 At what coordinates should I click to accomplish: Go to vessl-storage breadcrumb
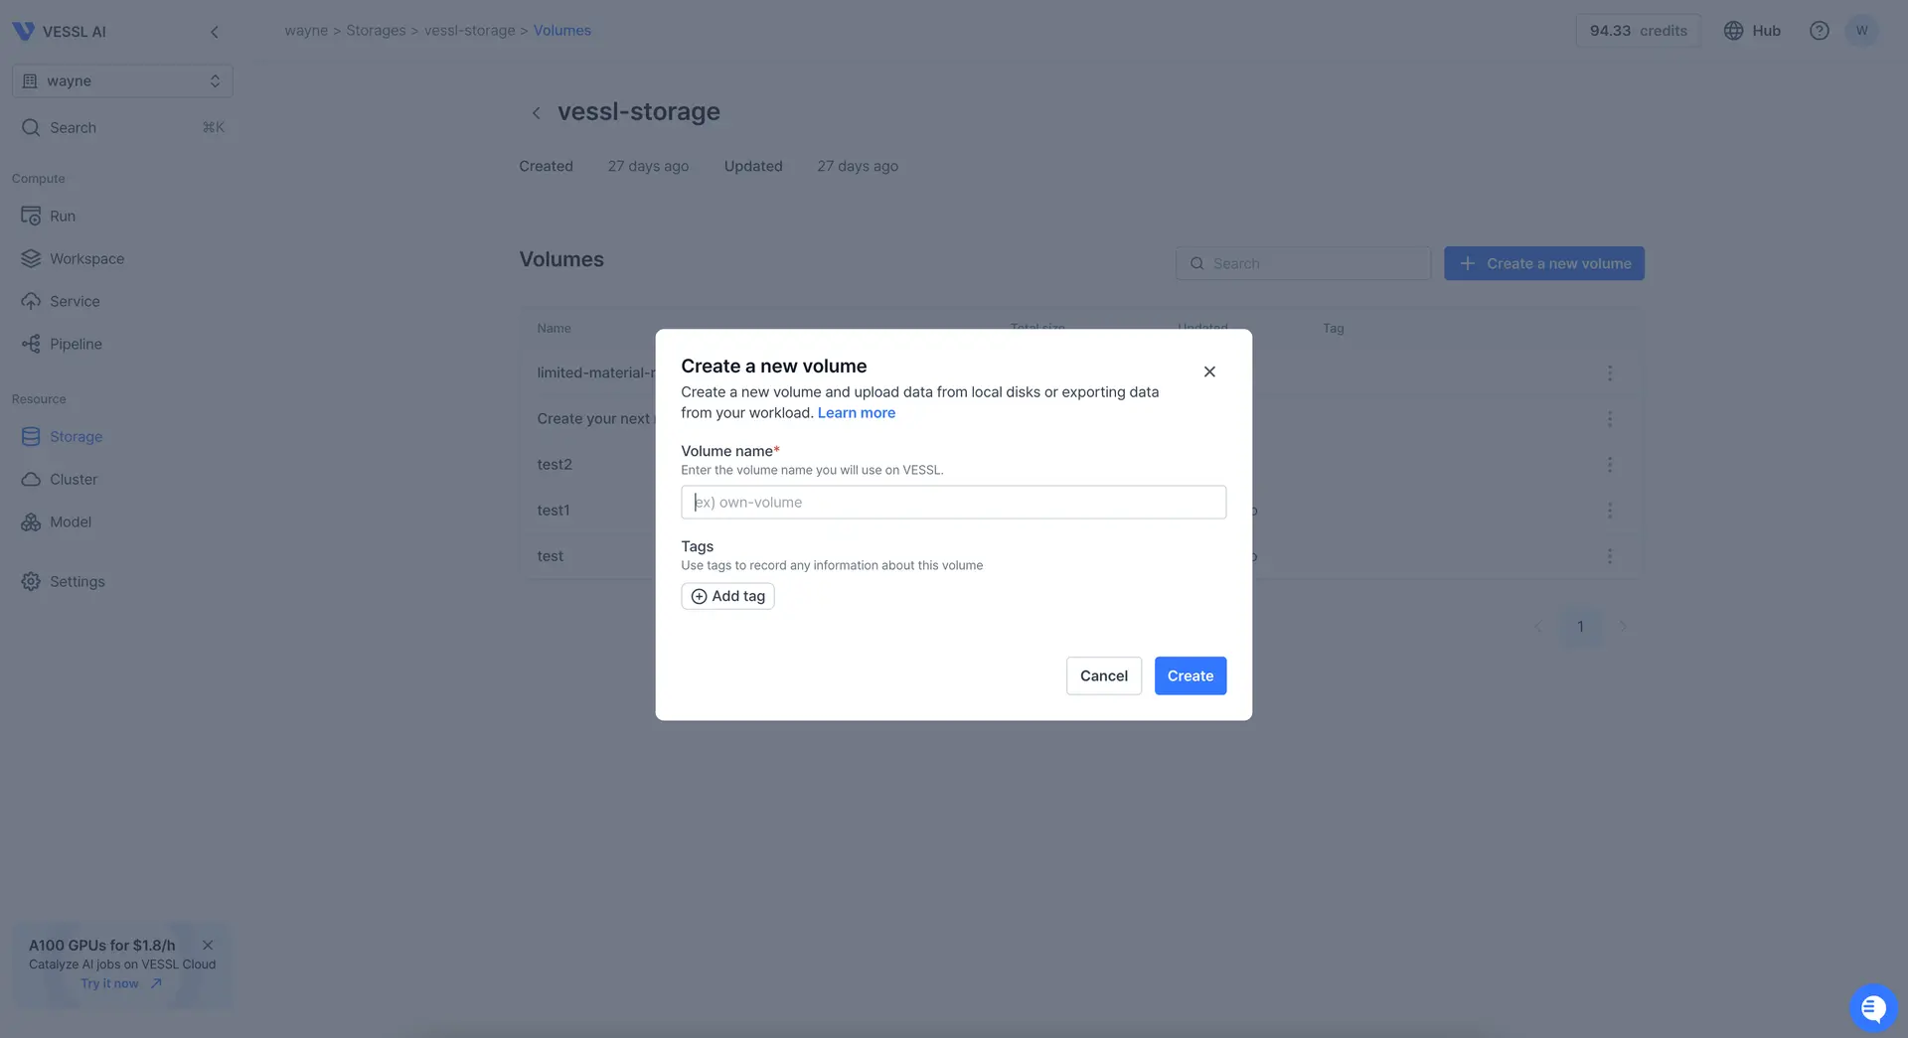point(470,31)
